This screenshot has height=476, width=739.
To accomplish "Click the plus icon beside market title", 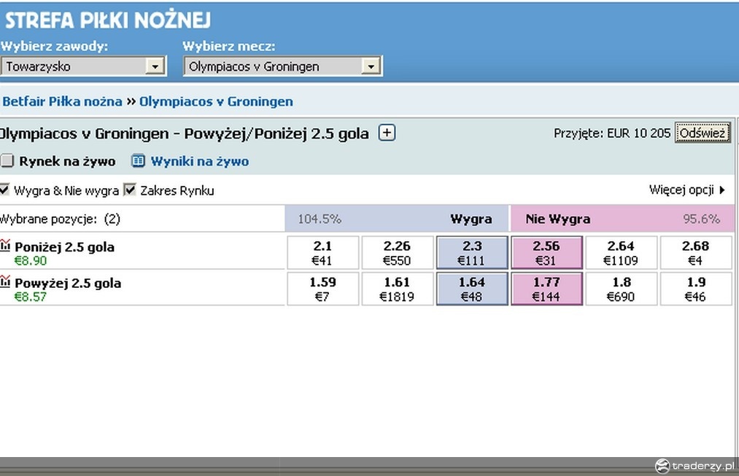I will [x=387, y=133].
